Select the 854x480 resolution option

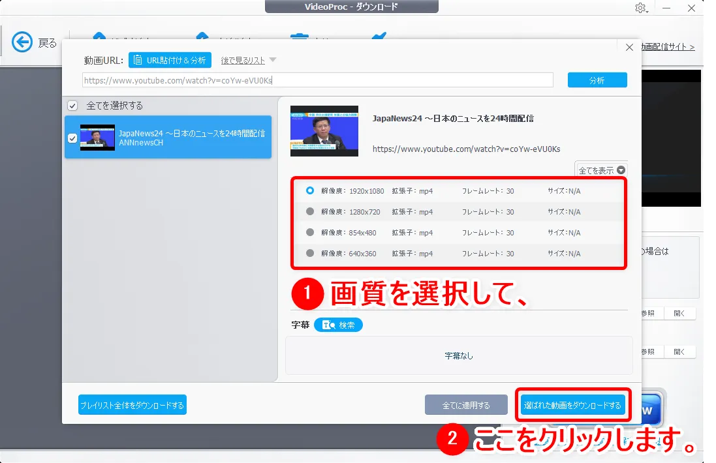[310, 233]
